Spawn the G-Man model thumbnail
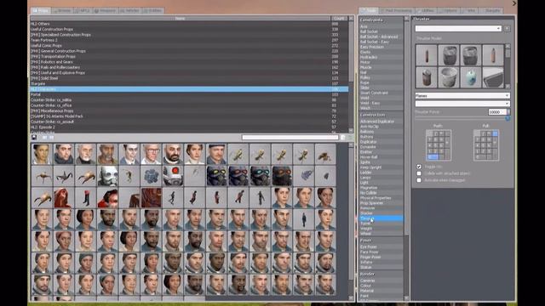The image size is (545, 306). pyautogui.click(x=129, y=155)
